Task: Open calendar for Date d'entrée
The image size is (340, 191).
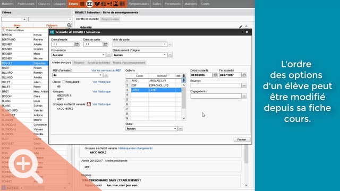Action: 77,44
